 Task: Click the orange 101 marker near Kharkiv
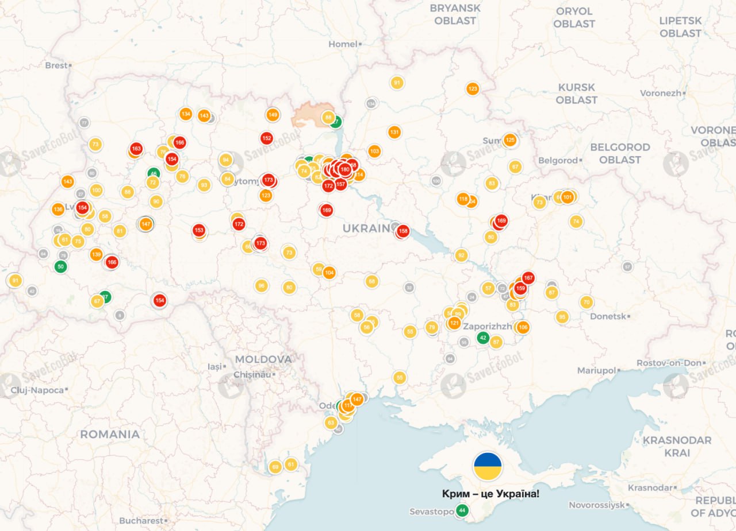tap(568, 197)
